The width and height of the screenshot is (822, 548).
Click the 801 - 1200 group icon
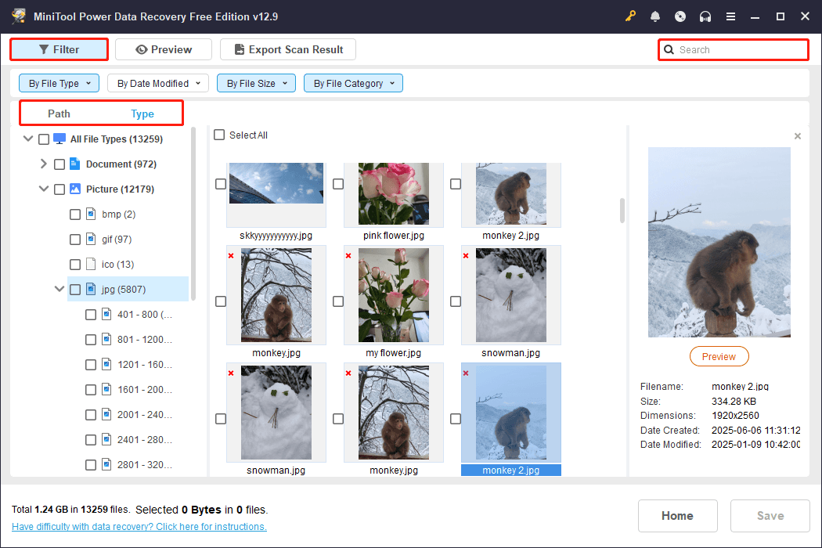106,340
